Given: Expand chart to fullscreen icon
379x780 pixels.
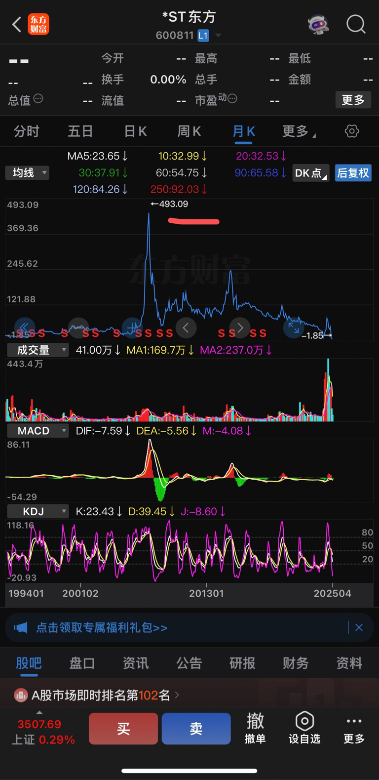Looking at the screenshot, I should coord(294,328).
